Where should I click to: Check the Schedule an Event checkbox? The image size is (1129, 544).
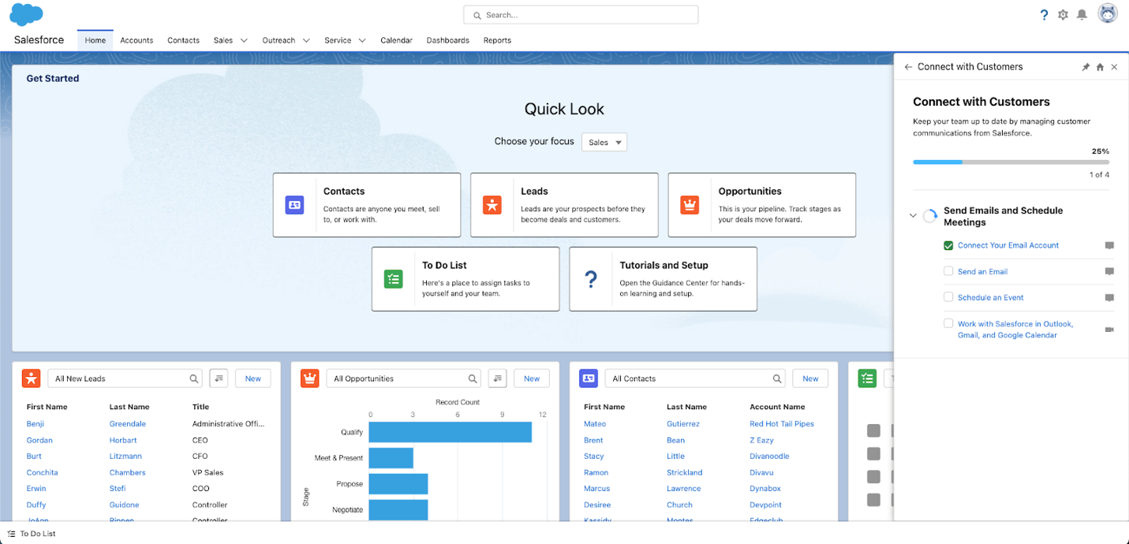948,297
